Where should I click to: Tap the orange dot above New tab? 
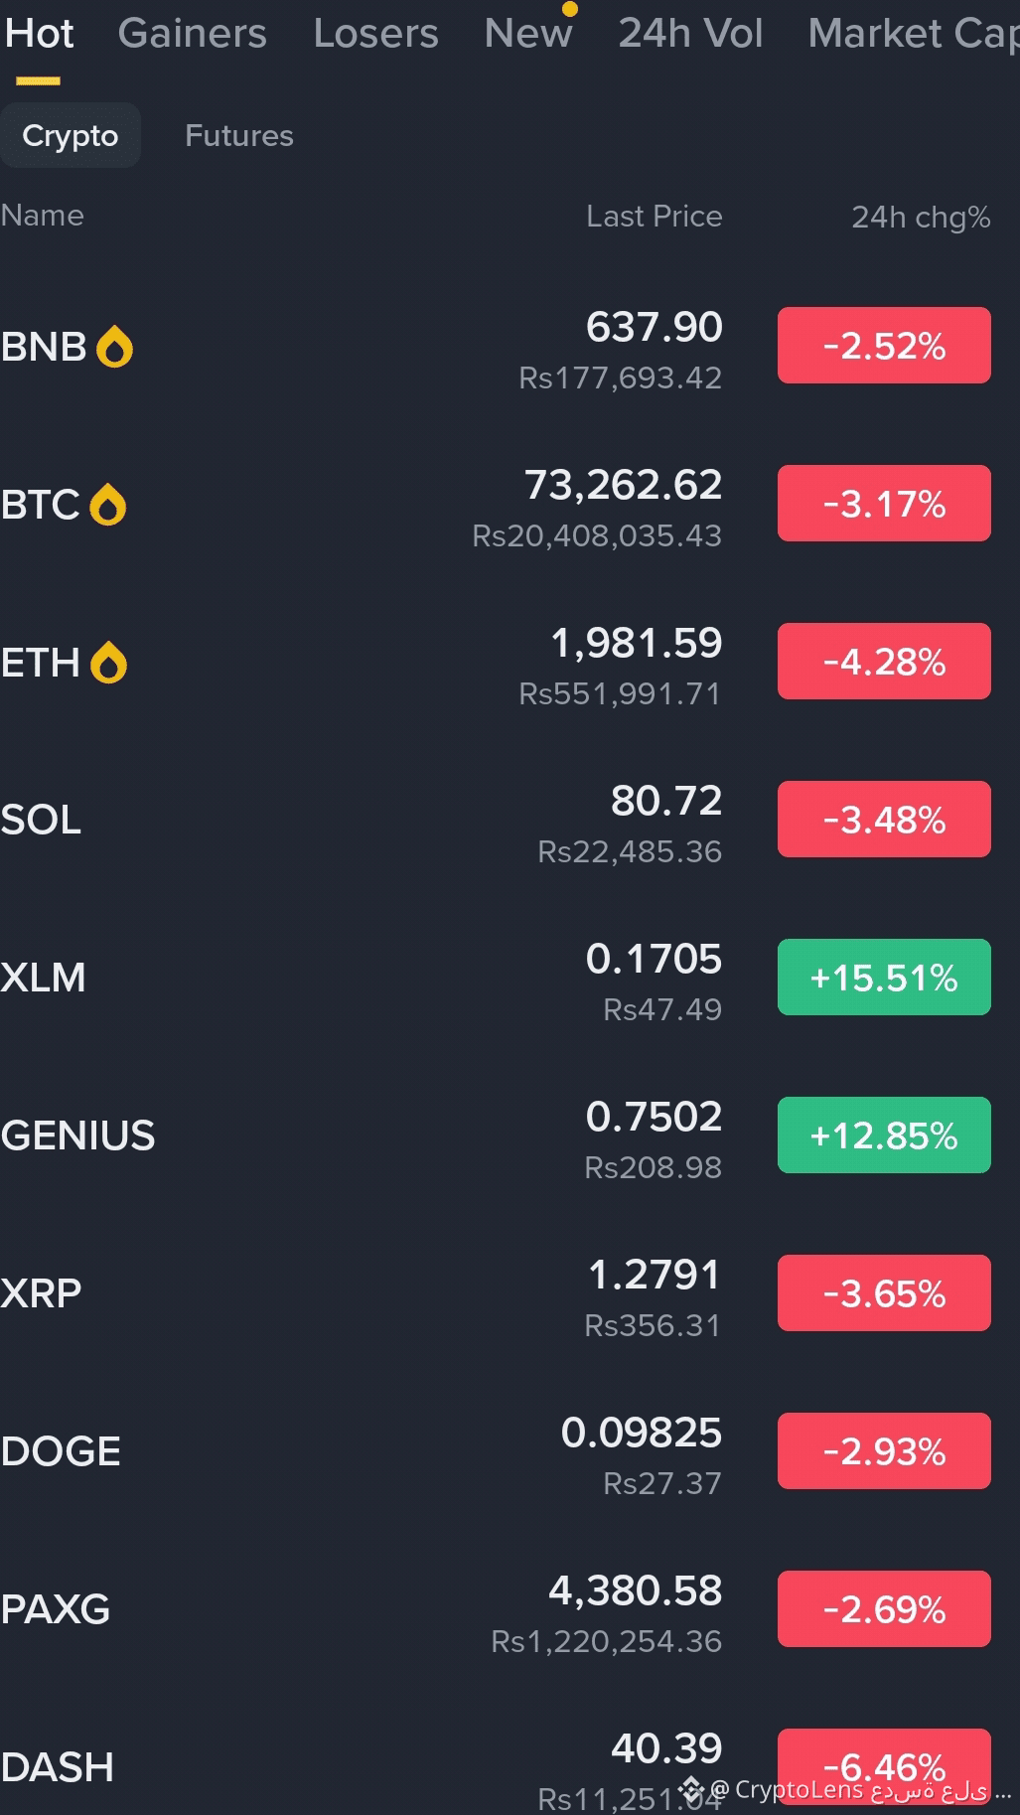(569, 9)
